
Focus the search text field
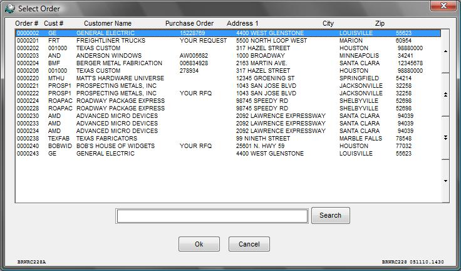click(212, 216)
